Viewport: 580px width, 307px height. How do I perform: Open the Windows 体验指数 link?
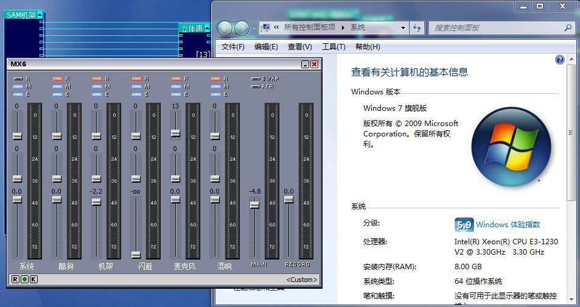508,224
